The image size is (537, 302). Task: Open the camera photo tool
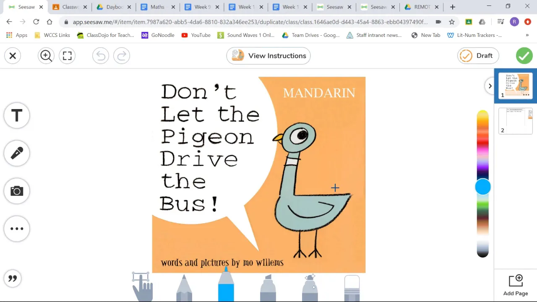point(17,191)
